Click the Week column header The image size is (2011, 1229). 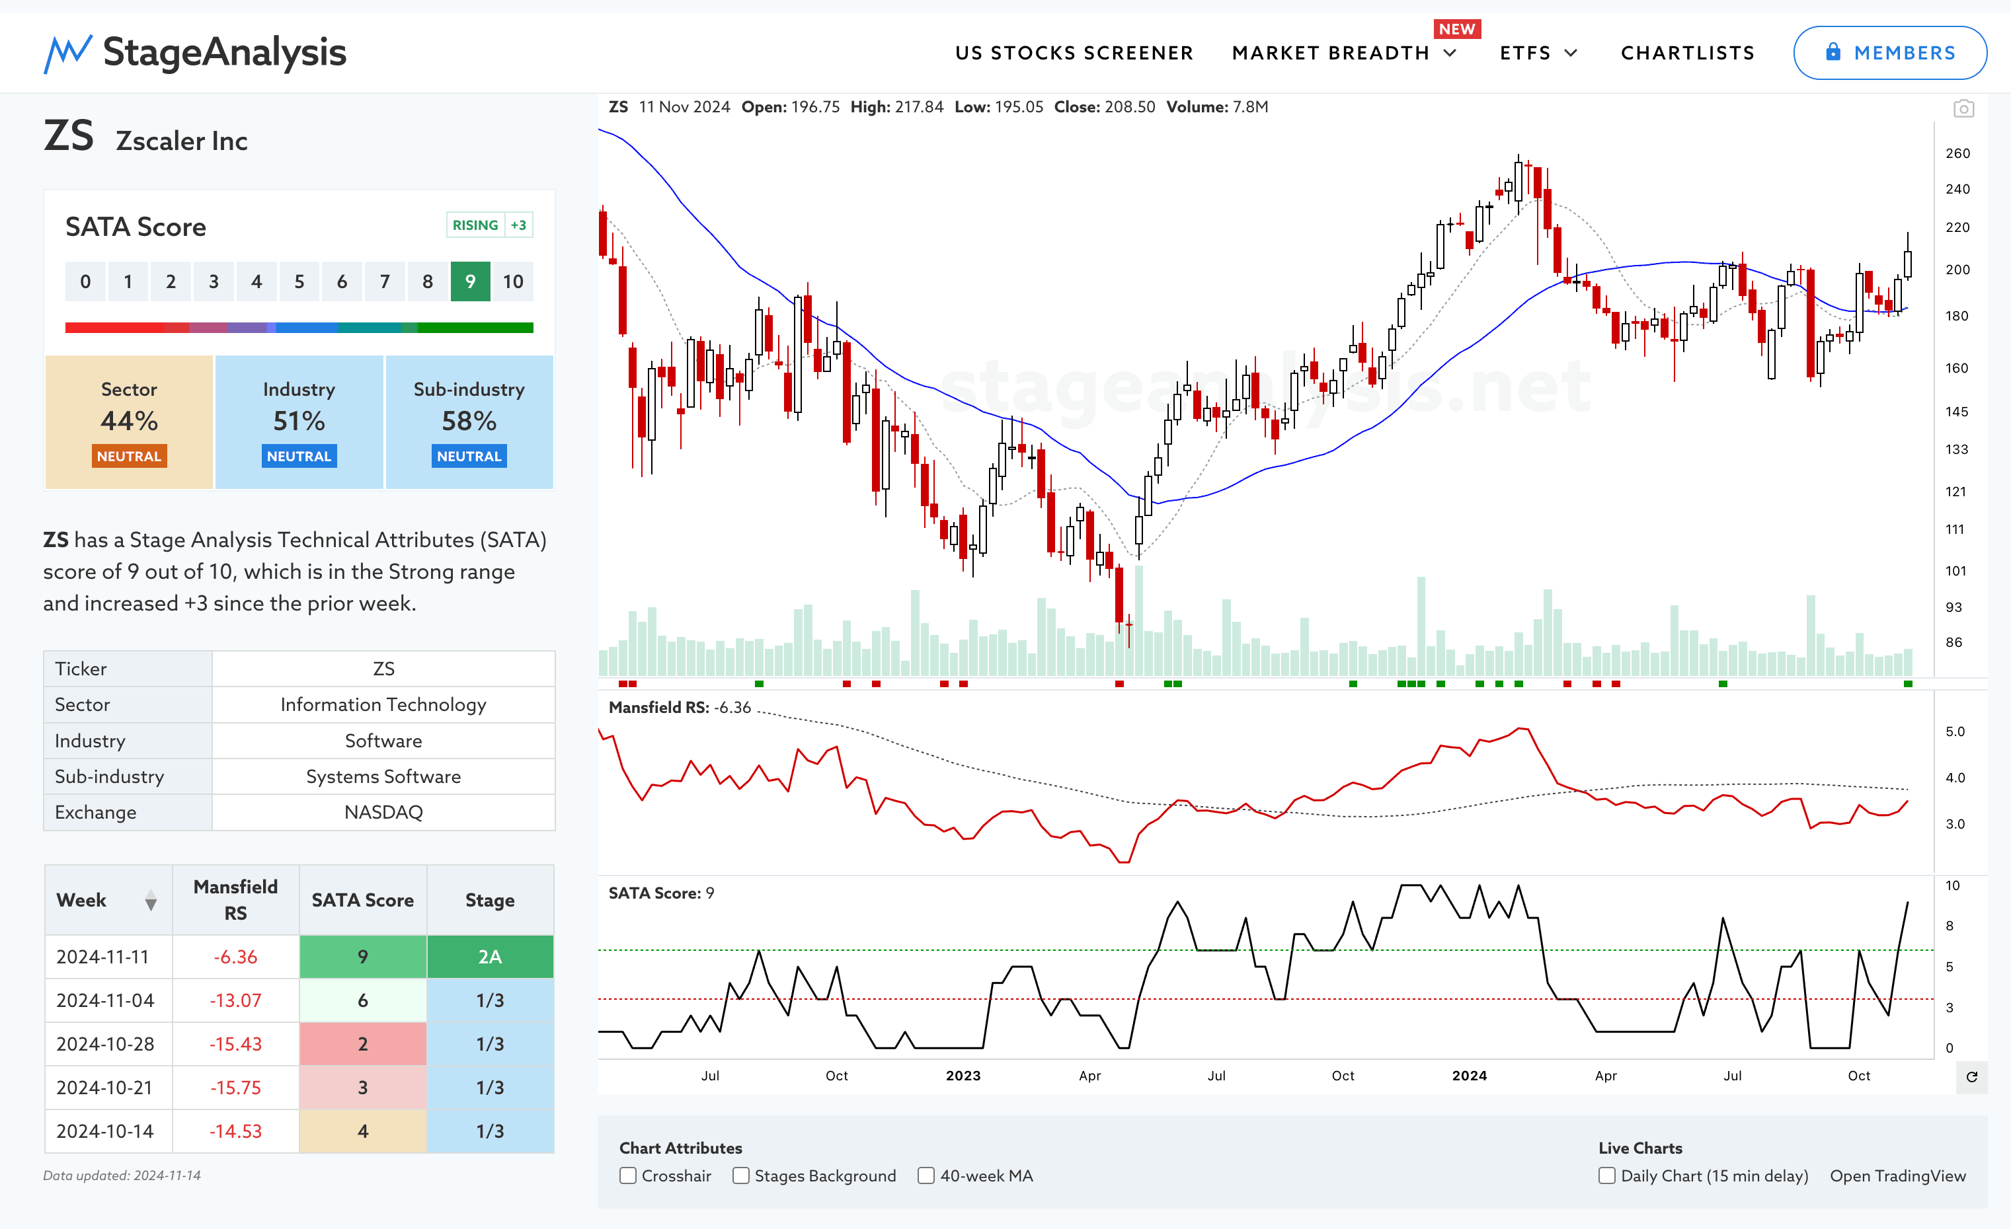(108, 901)
